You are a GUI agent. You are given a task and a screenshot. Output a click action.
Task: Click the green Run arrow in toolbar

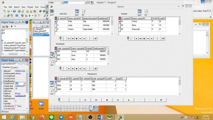(30, 16)
